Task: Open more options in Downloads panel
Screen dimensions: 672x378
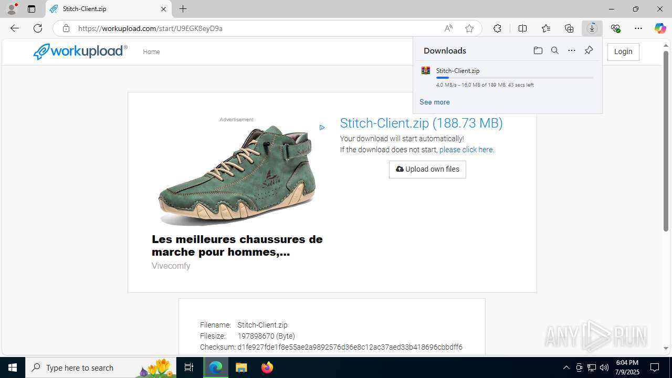Action: click(x=572, y=50)
